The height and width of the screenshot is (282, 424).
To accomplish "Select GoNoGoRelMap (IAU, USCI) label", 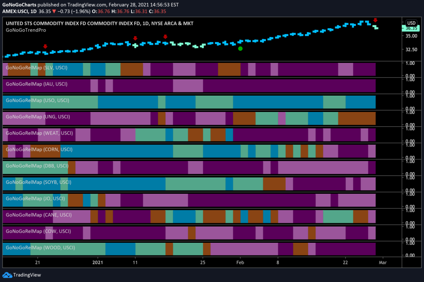I will (x=36, y=84).
